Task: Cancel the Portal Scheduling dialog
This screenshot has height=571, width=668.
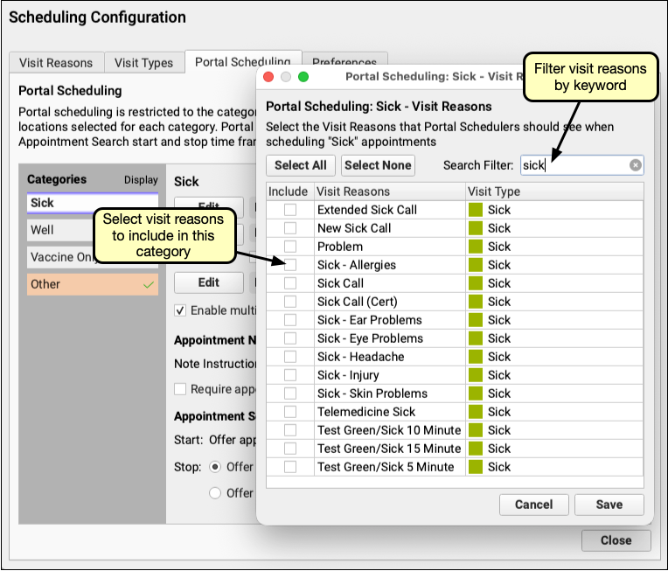Action: tap(533, 505)
